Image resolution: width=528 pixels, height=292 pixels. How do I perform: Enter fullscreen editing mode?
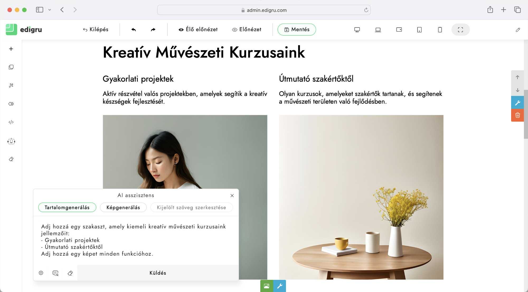pyautogui.click(x=460, y=30)
